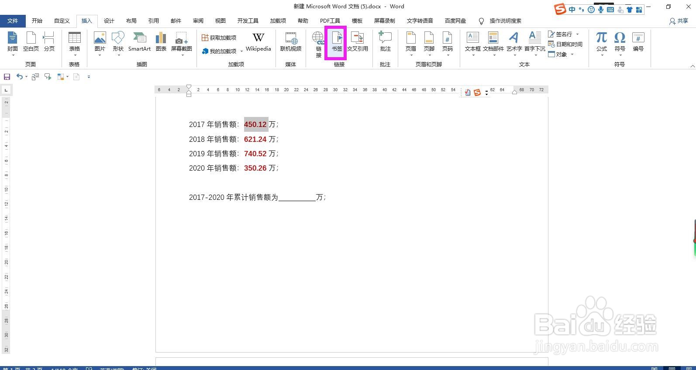Open the 百度网盘 tab

455,21
